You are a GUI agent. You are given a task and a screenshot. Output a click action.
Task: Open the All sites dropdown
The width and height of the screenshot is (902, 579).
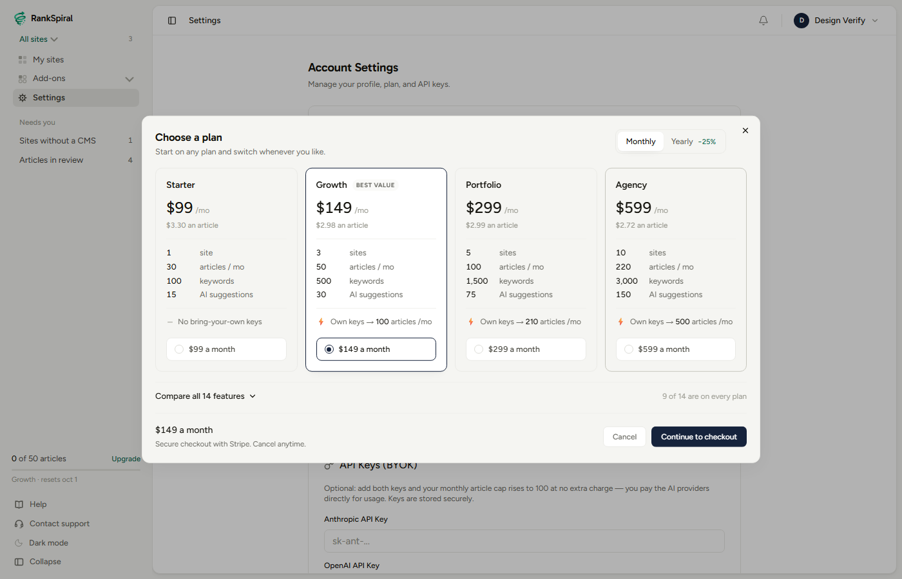39,39
